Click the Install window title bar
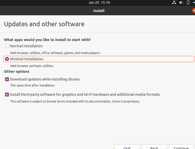Image resolution: width=195 pixels, height=149 pixels. click(99, 11)
